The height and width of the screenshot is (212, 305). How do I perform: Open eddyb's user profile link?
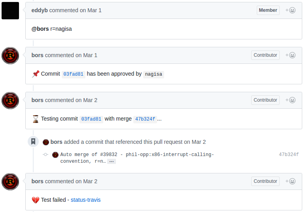[x=40, y=10]
